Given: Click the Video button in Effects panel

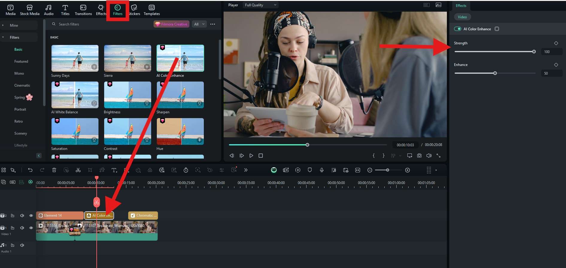Looking at the screenshot, I should pyautogui.click(x=462, y=17).
